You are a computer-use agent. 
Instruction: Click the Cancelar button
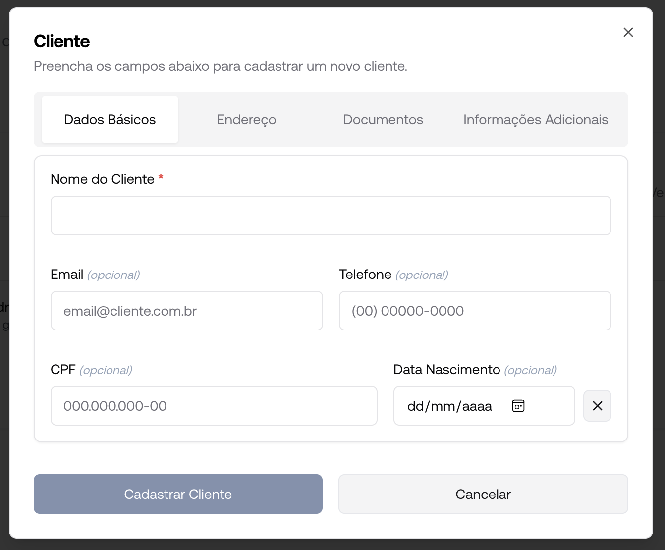point(483,494)
